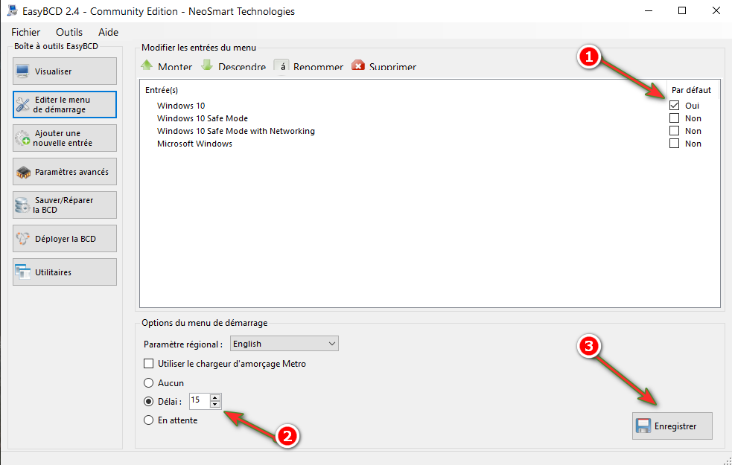The width and height of the screenshot is (732, 465).
Task: Open Ajouter une nouvelle entrée panel
Action: (65, 138)
